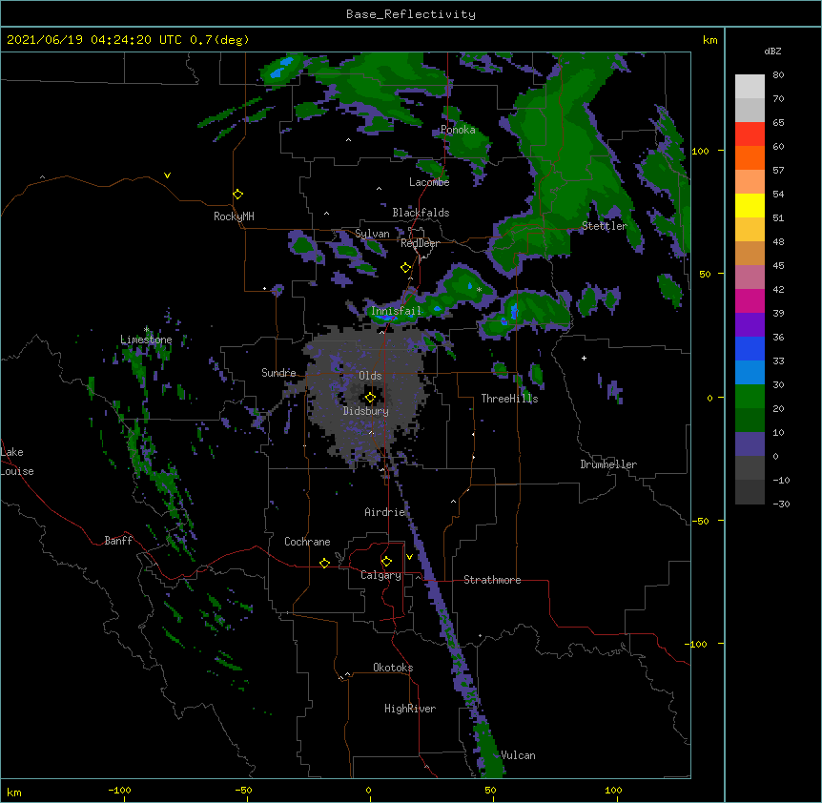Select the dark green 10-20 dBZ swatch
The width and height of the screenshot is (822, 803).
[x=750, y=420]
